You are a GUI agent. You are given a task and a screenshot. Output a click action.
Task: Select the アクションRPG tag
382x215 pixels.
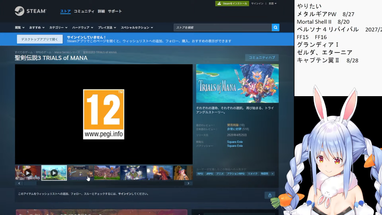click(x=236, y=174)
